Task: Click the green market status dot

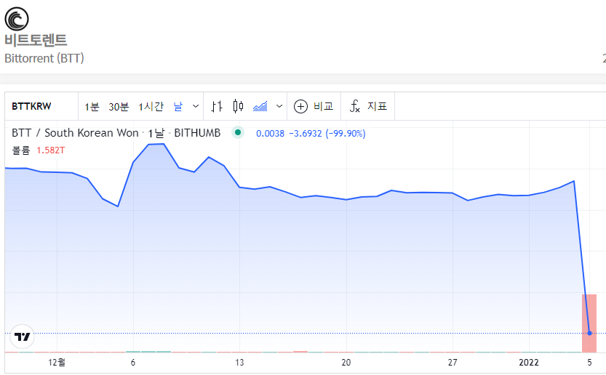Action: [238, 132]
